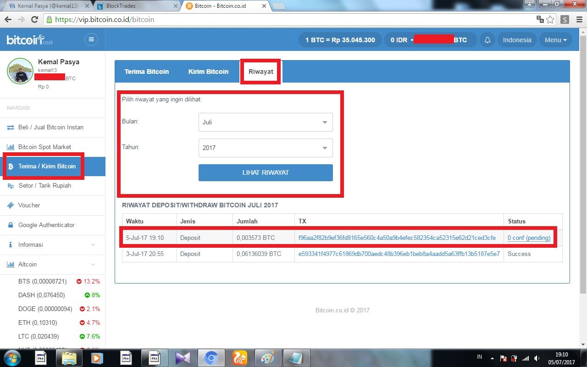Open the Bulan dropdown showing Juli
This screenshot has height=367, width=587.
pos(266,122)
